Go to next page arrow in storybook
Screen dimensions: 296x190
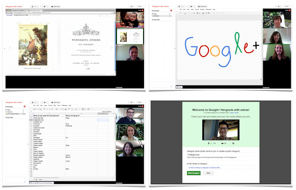pyautogui.click(x=112, y=48)
